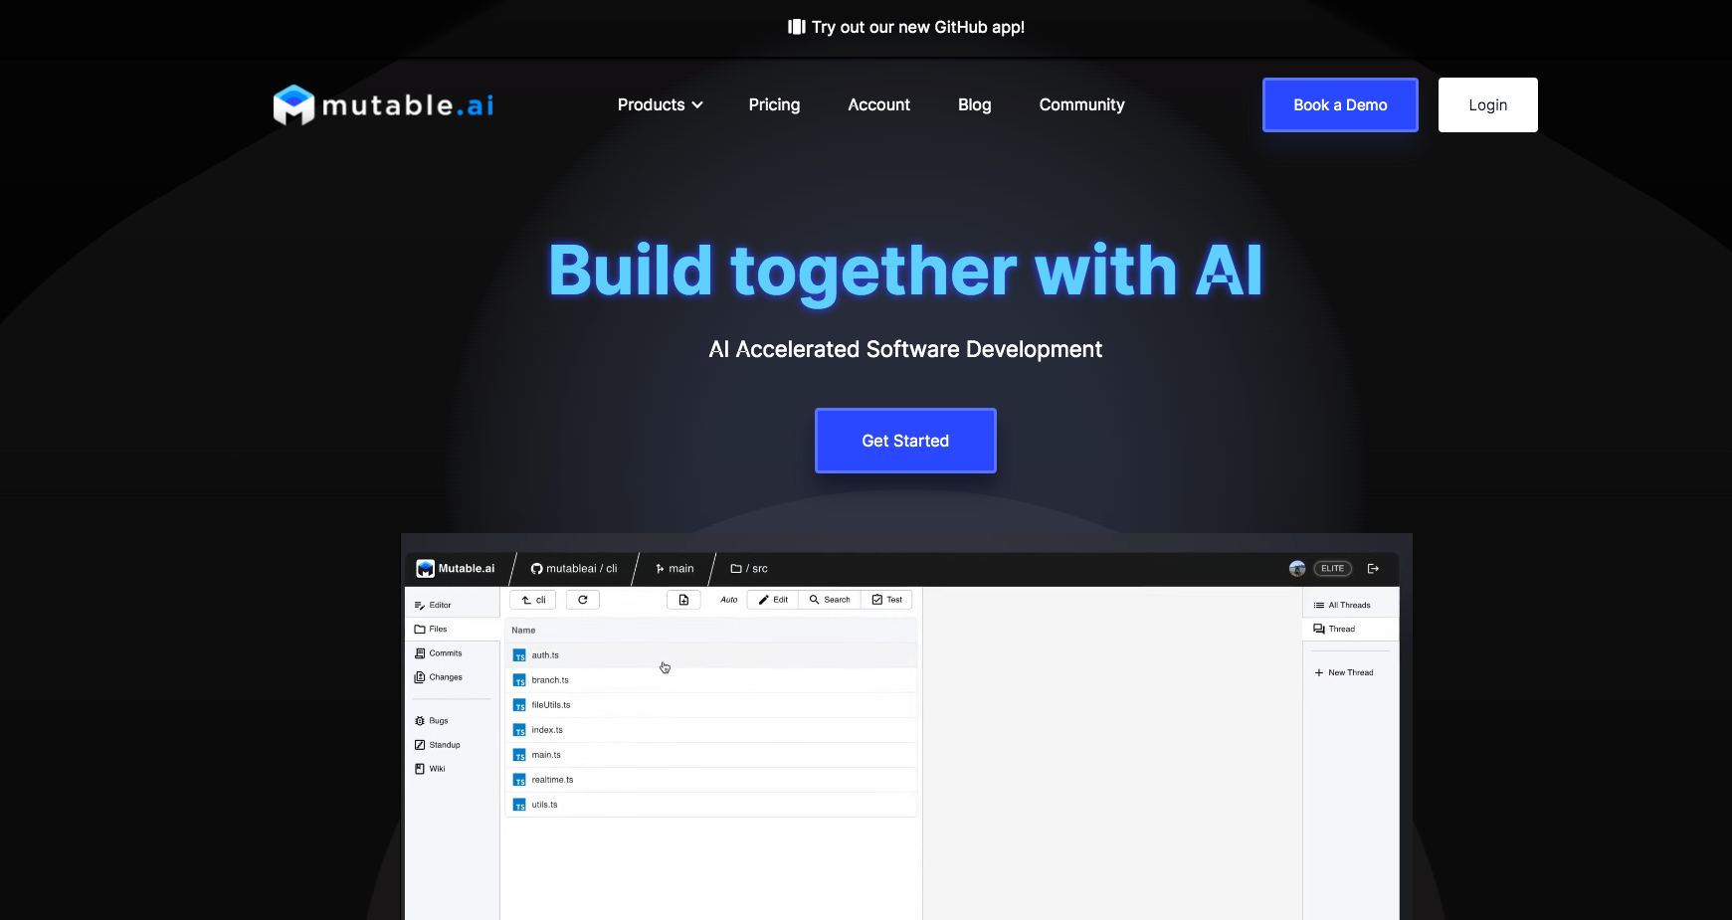Screen dimensions: 1732x920
Task: Open the main branch selector in the breadcrumb
Action: [x=675, y=568]
